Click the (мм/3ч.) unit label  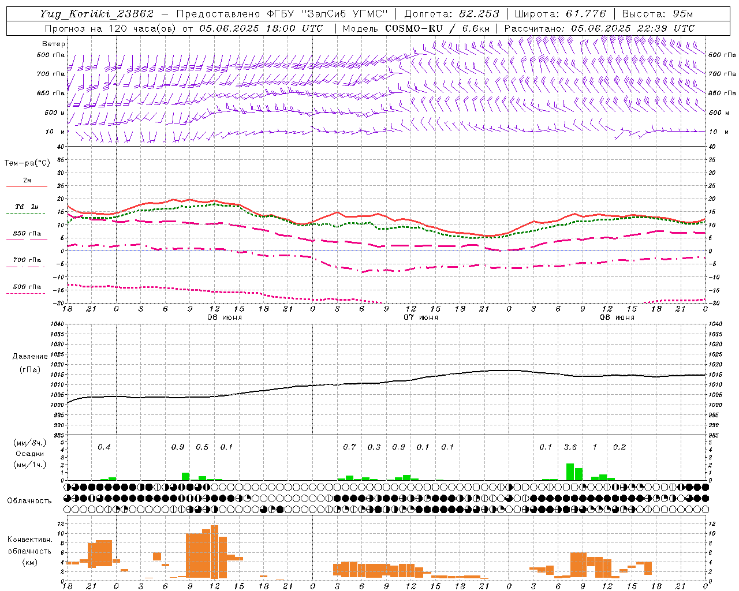(30, 443)
